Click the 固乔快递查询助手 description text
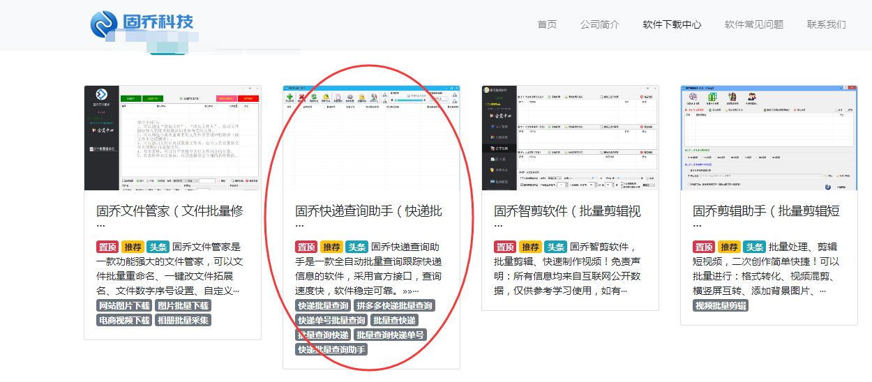 pos(368,269)
